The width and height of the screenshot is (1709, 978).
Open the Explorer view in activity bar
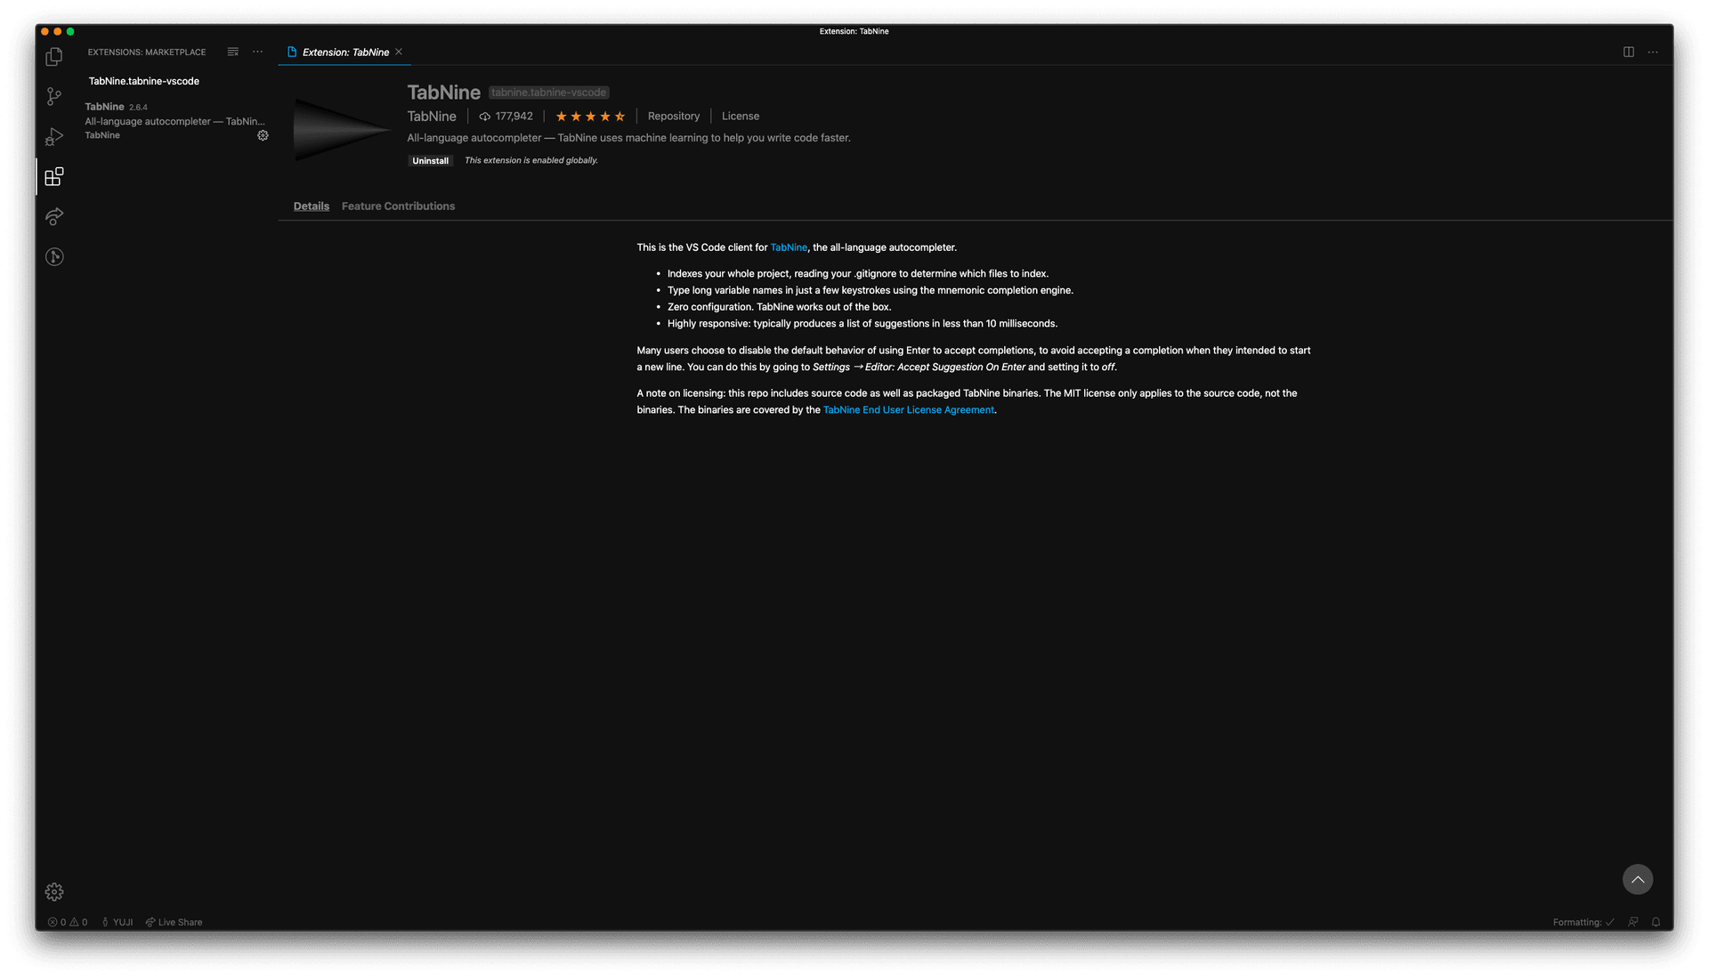pyautogui.click(x=54, y=57)
